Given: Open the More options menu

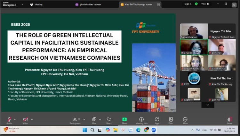Looking at the screenshot, I should (185, 121).
